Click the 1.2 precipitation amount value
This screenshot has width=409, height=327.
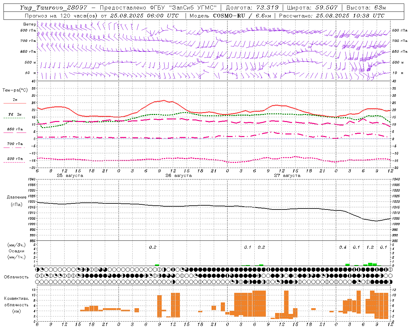click(370, 247)
